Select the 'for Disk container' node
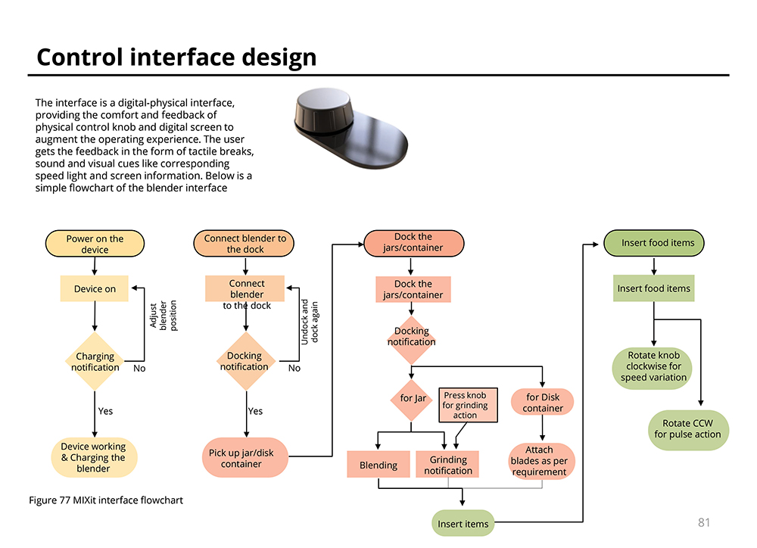 coord(542,402)
